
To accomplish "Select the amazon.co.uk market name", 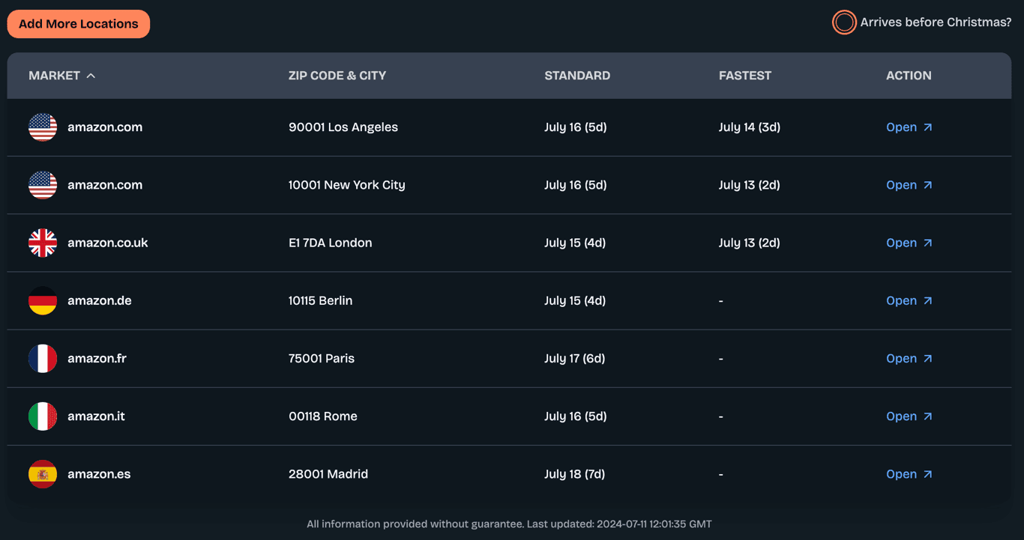I will 108,243.
